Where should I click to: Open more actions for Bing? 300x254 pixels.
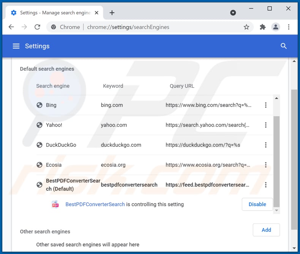pyautogui.click(x=266, y=105)
